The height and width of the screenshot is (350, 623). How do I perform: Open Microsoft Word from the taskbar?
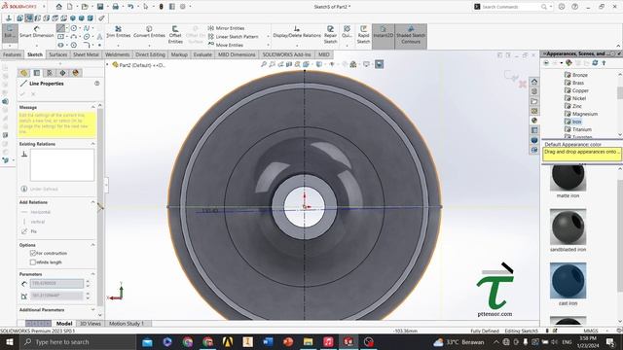[268, 341]
